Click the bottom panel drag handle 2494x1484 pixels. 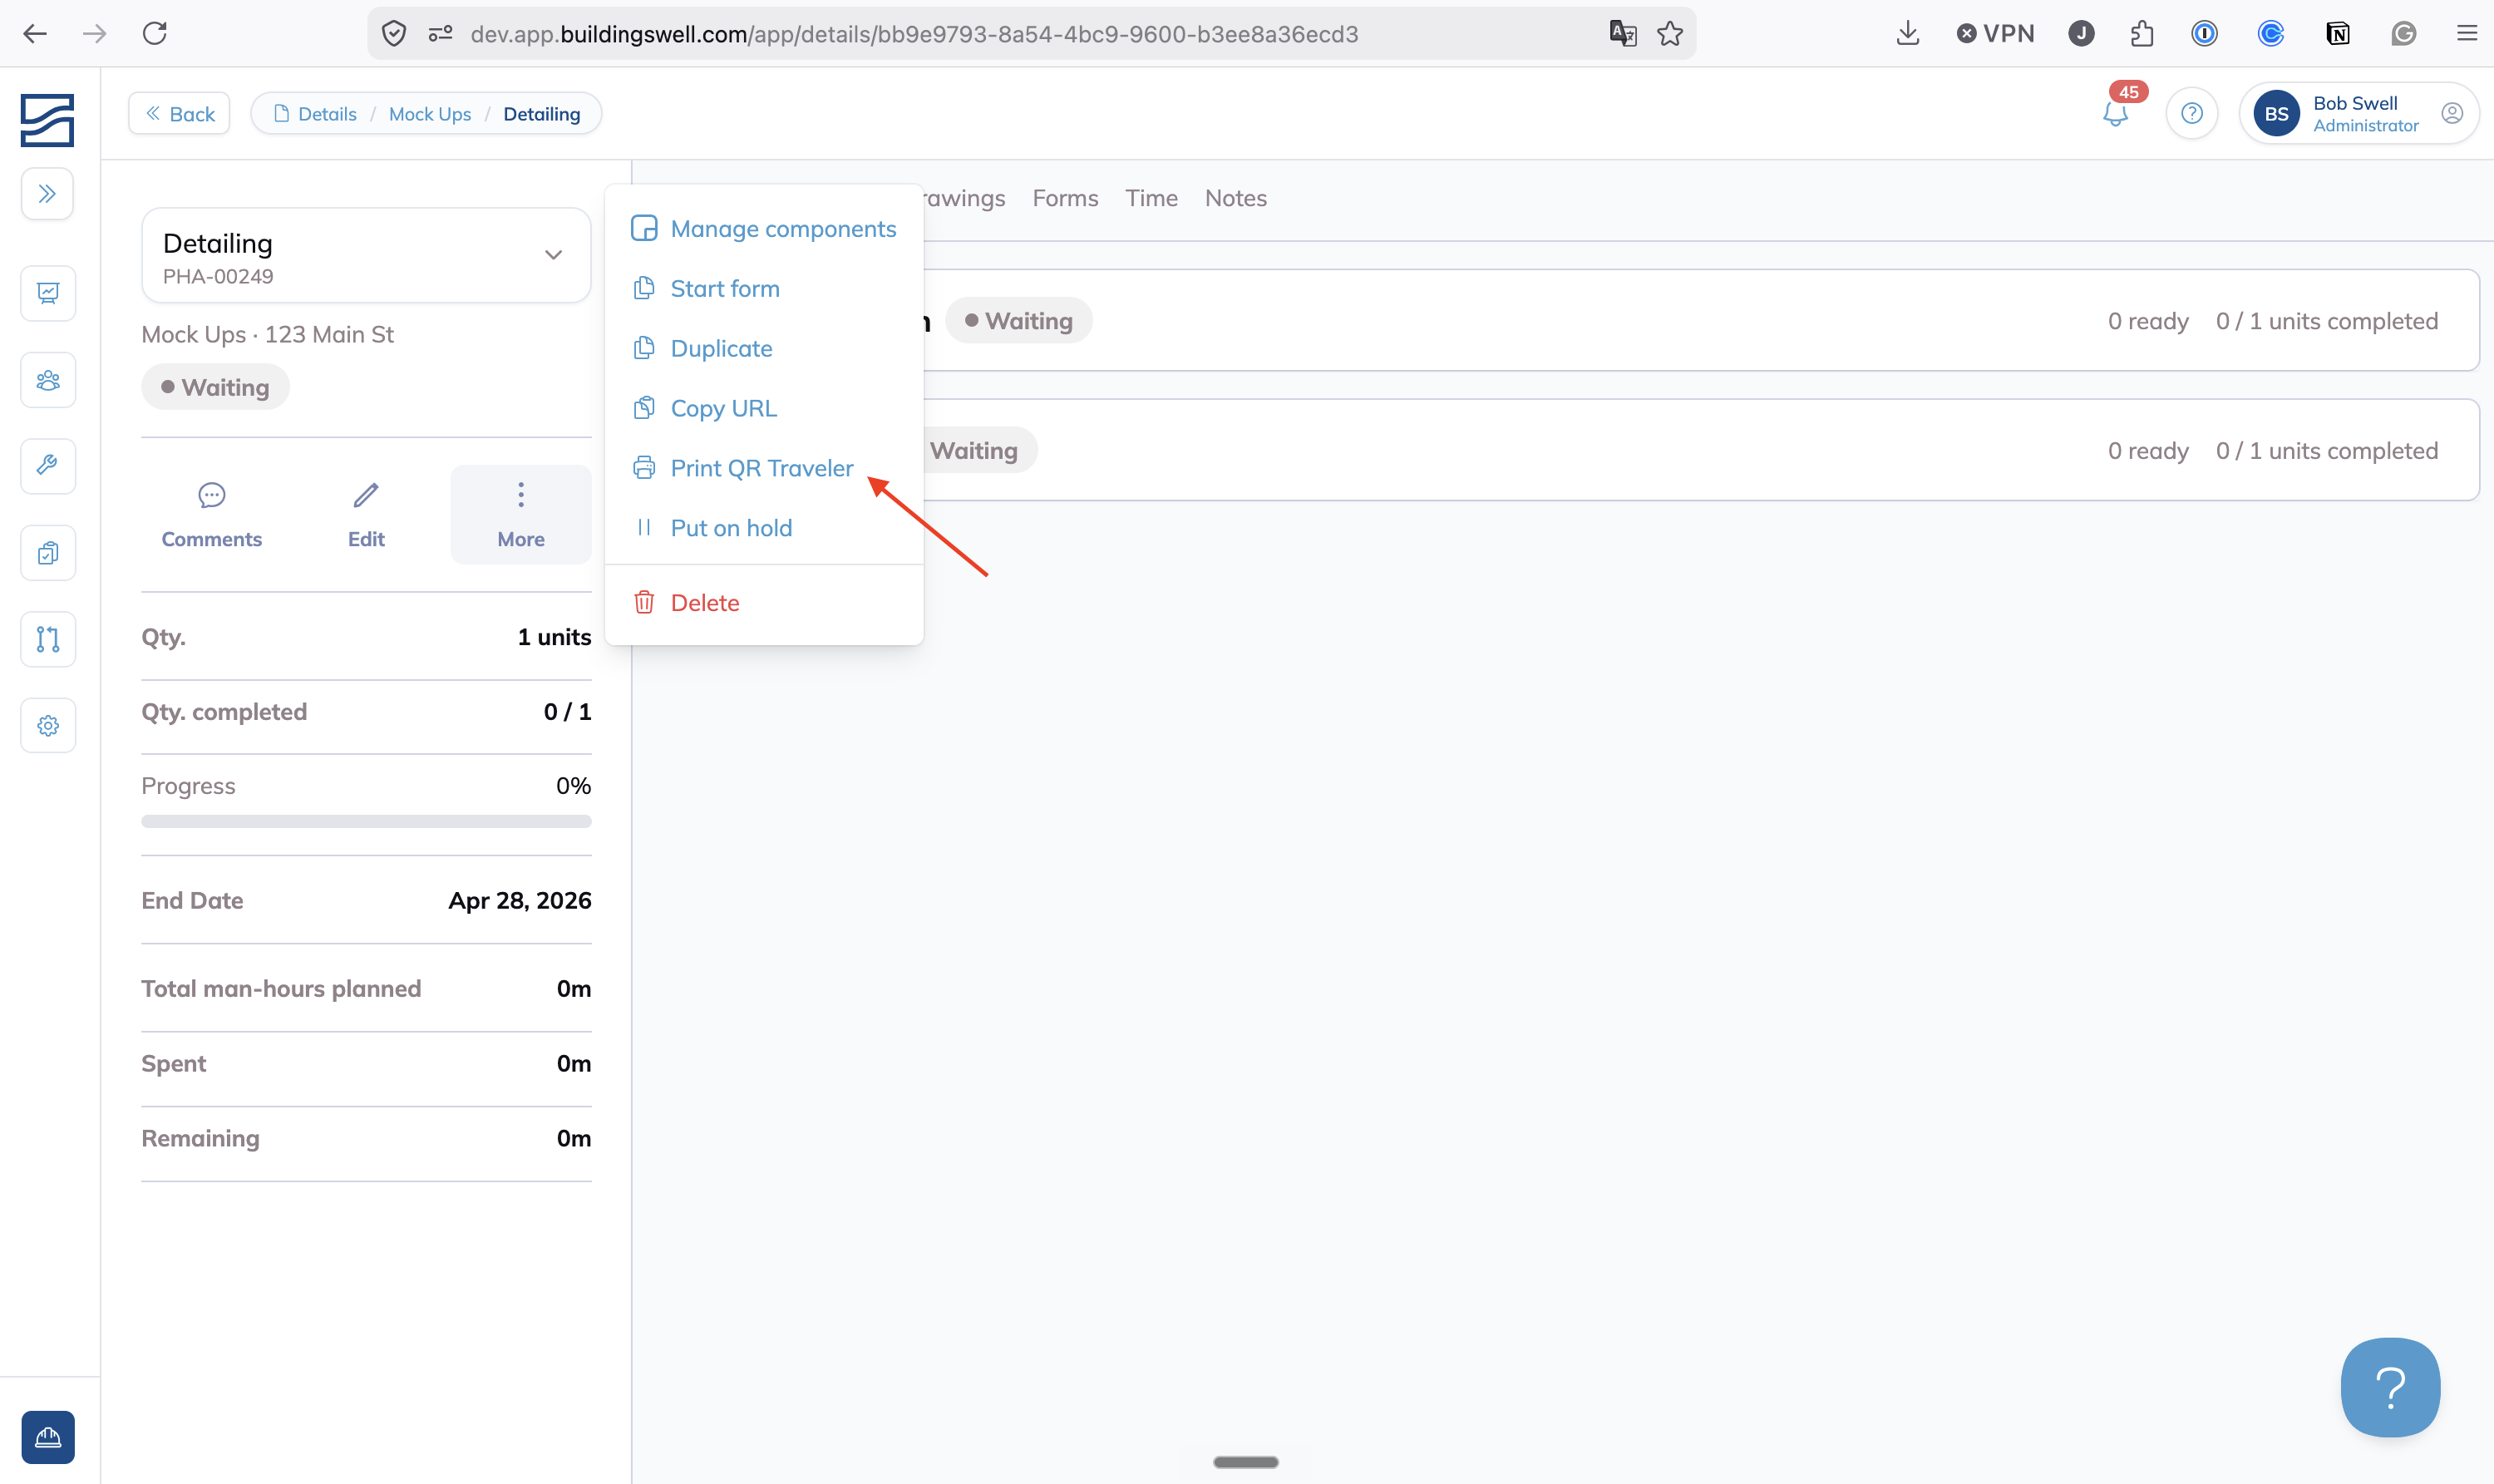(1245, 1462)
